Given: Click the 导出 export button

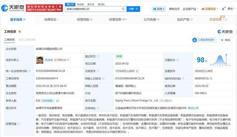Looking at the screenshot, I should coord(226,40).
